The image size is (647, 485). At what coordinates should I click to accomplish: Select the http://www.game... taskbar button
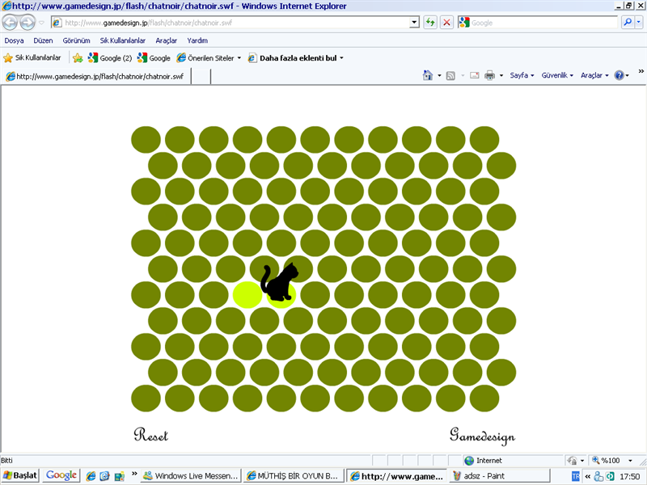point(396,476)
